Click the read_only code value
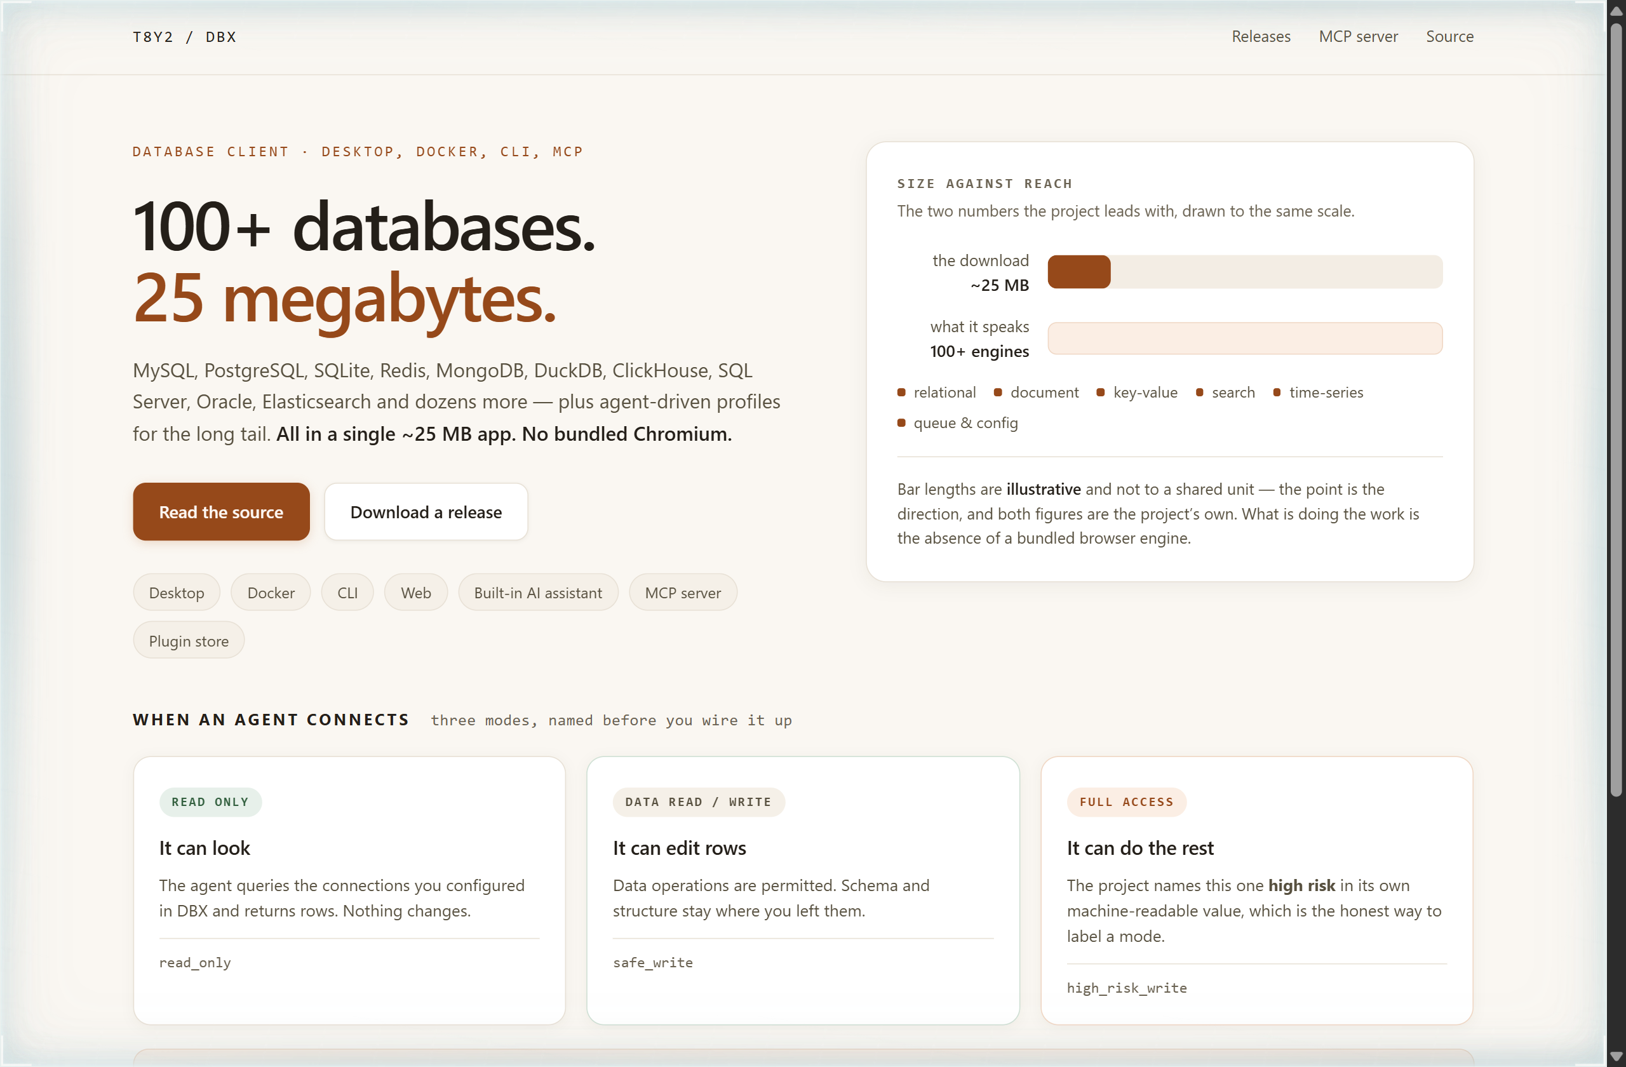The image size is (1626, 1067). tap(195, 962)
